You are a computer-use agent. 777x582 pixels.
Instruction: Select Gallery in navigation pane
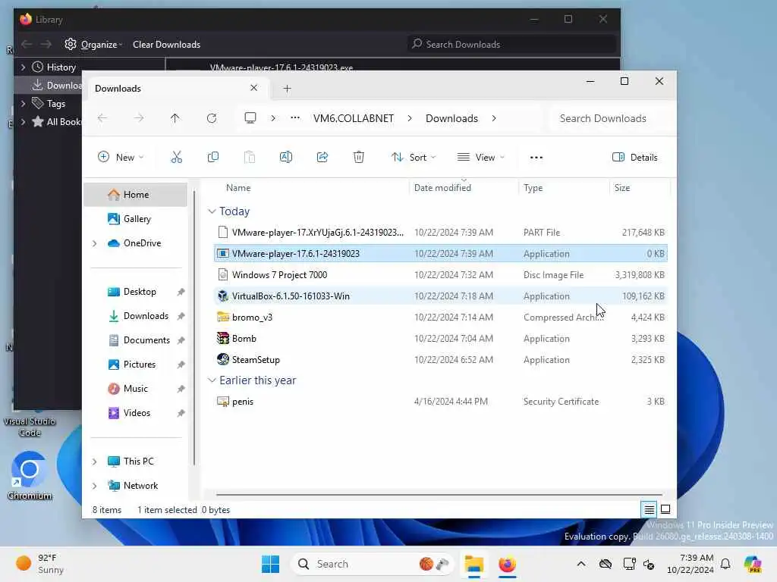[136, 219]
